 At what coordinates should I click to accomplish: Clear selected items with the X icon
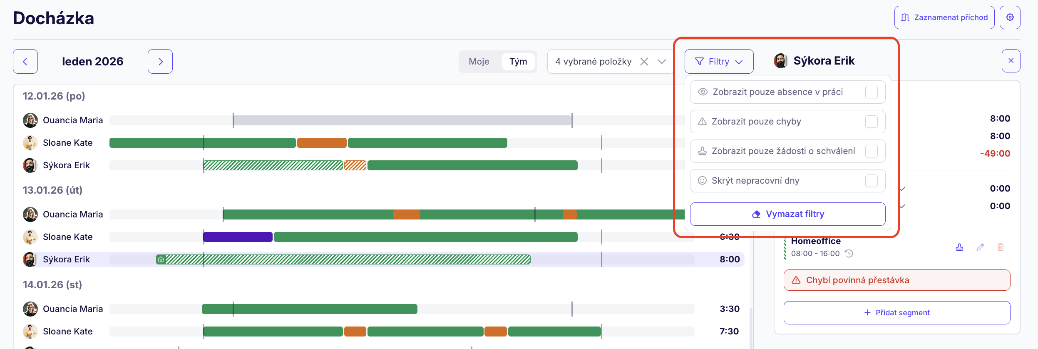point(644,62)
